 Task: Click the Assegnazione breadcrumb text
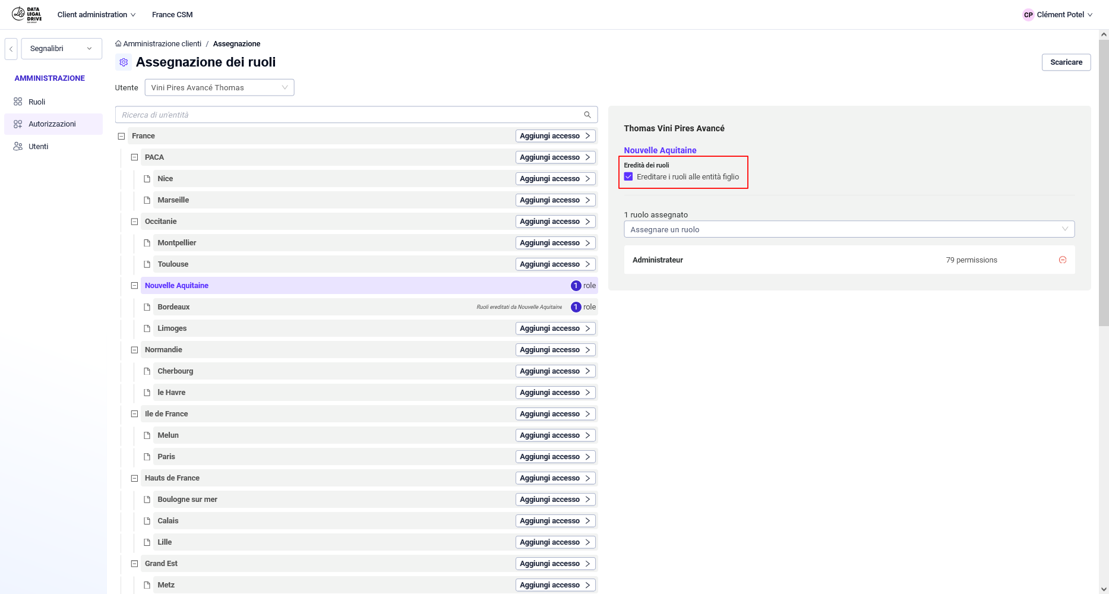click(236, 44)
